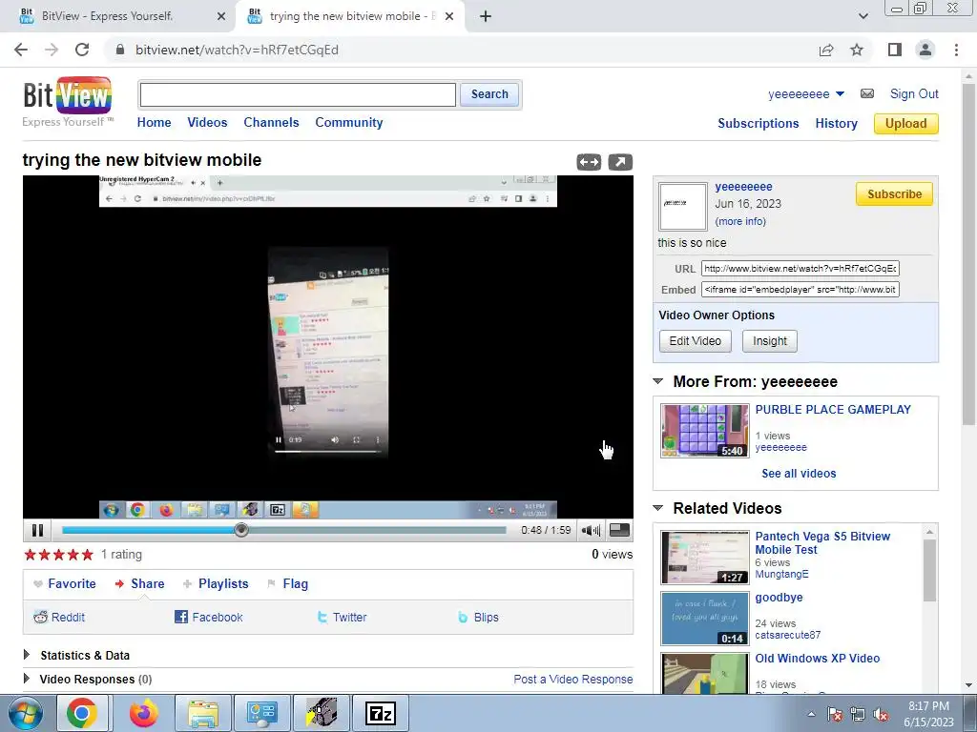The image size is (977, 732).
Task: Open the Chrome profile icon
Action: pos(925,50)
